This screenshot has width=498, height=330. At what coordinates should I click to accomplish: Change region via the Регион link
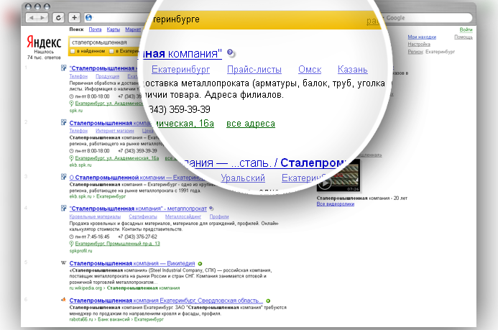click(415, 52)
